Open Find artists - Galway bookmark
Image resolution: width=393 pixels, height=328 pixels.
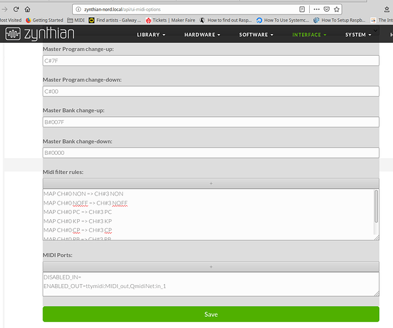pos(115,20)
